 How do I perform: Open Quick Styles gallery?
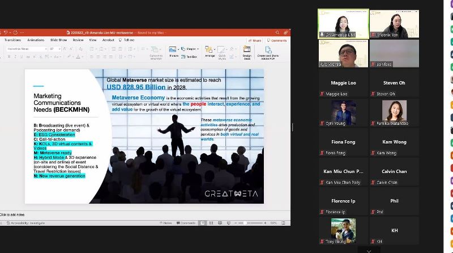[x=221, y=53]
